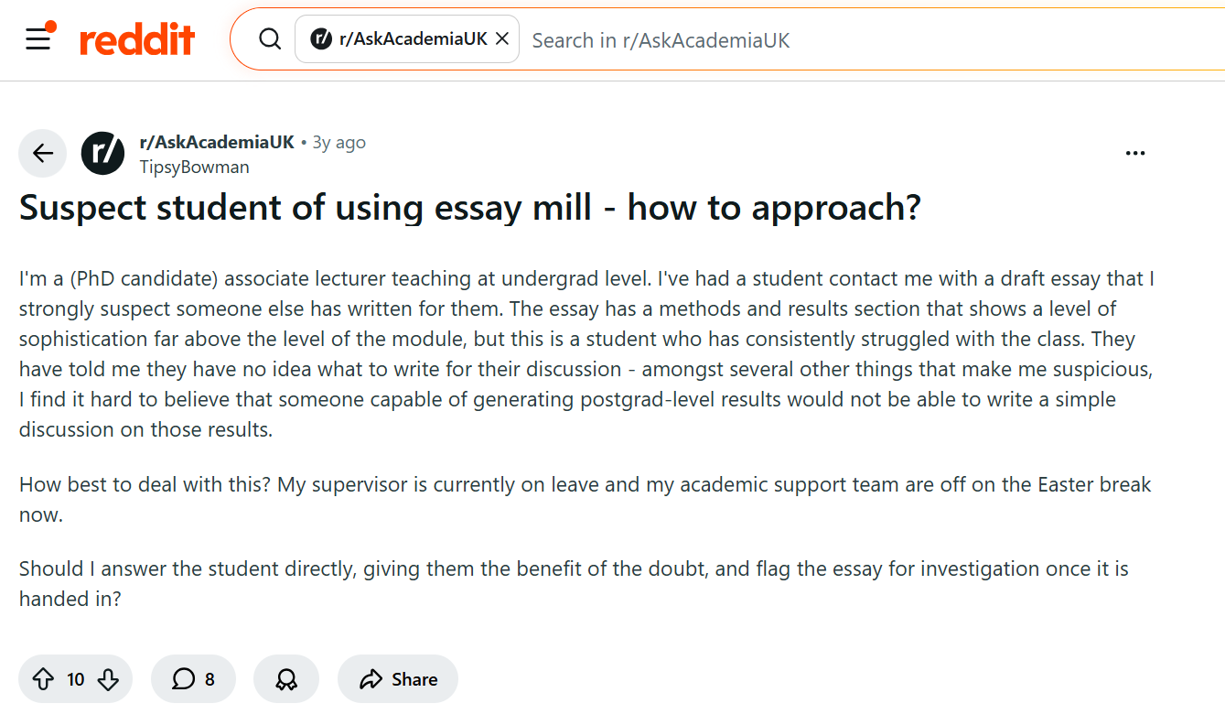The height and width of the screenshot is (725, 1225).
Task: Go back using the back arrow
Action: coord(43,153)
